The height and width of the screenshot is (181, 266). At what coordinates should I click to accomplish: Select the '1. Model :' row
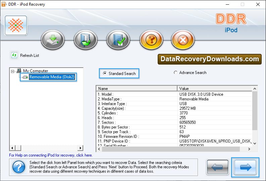click(x=174, y=94)
